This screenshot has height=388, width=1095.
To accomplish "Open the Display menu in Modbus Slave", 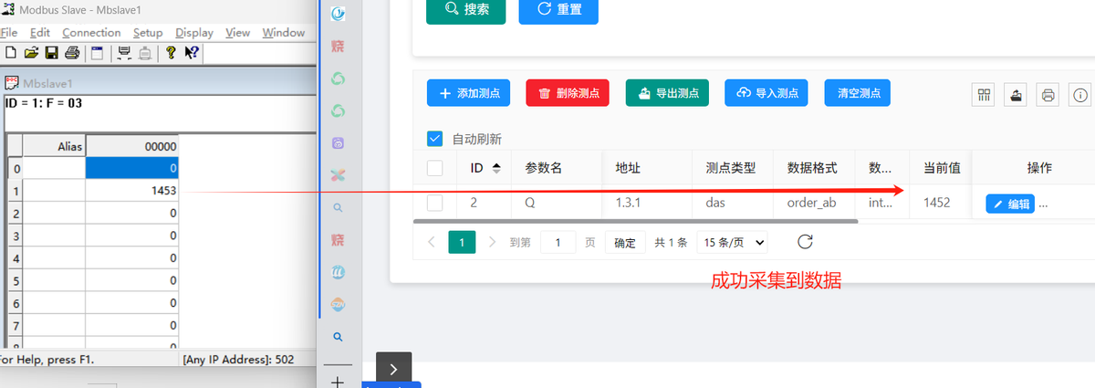I will (194, 33).
